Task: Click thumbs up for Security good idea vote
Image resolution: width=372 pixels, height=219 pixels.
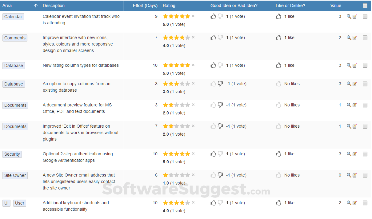Action: (x=213, y=154)
